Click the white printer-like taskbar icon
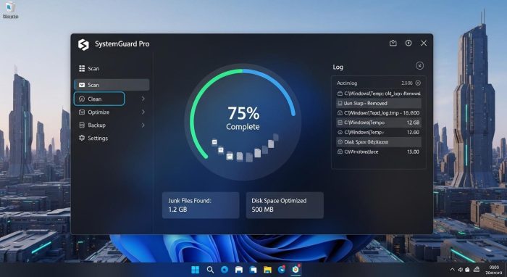Screen dimensions: 507x277 [239, 270]
